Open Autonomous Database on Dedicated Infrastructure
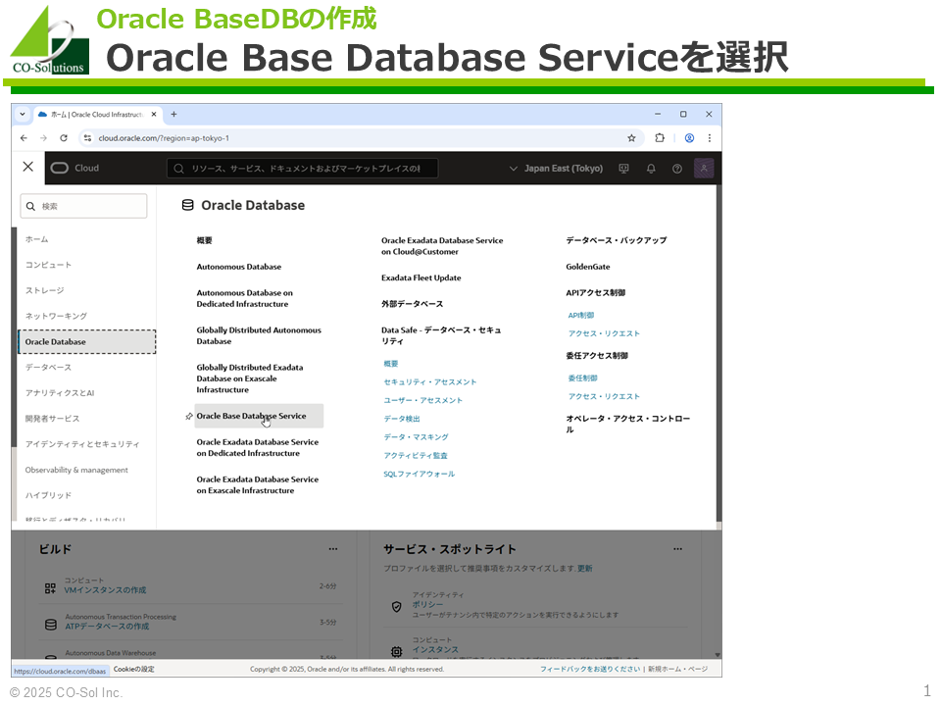Viewport: 941px width, 706px height. (x=245, y=298)
